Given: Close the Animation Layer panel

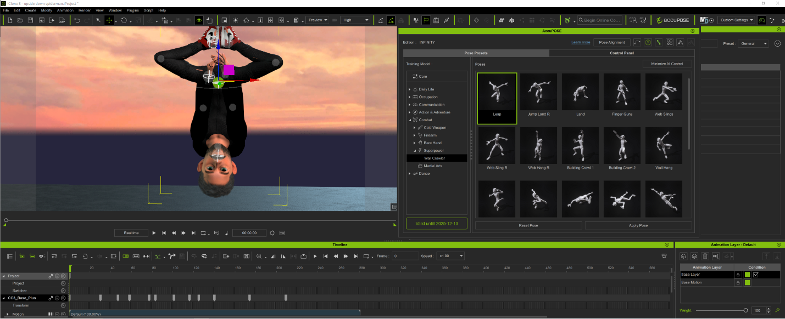Looking at the screenshot, I should coord(779,244).
